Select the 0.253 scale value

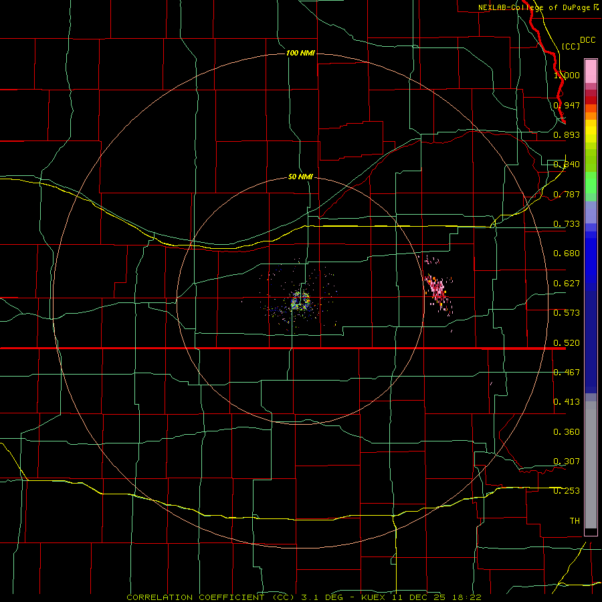(x=567, y=491)
